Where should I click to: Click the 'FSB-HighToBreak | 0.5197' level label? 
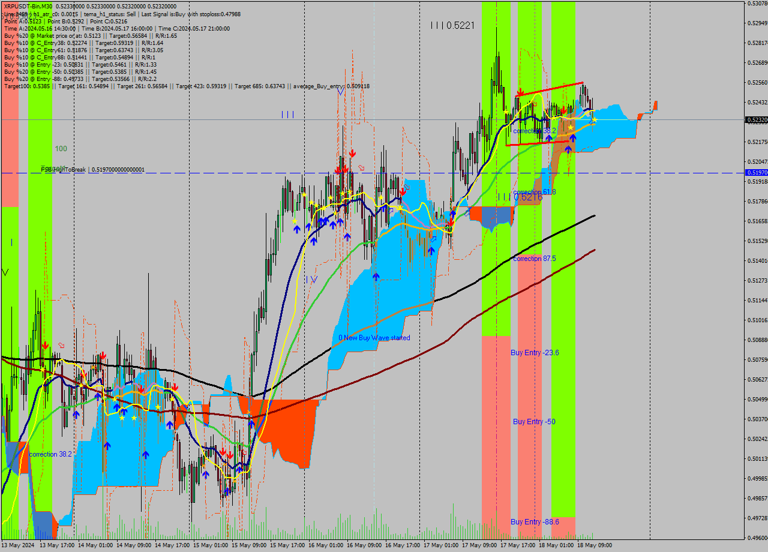(x=92, y=170)
